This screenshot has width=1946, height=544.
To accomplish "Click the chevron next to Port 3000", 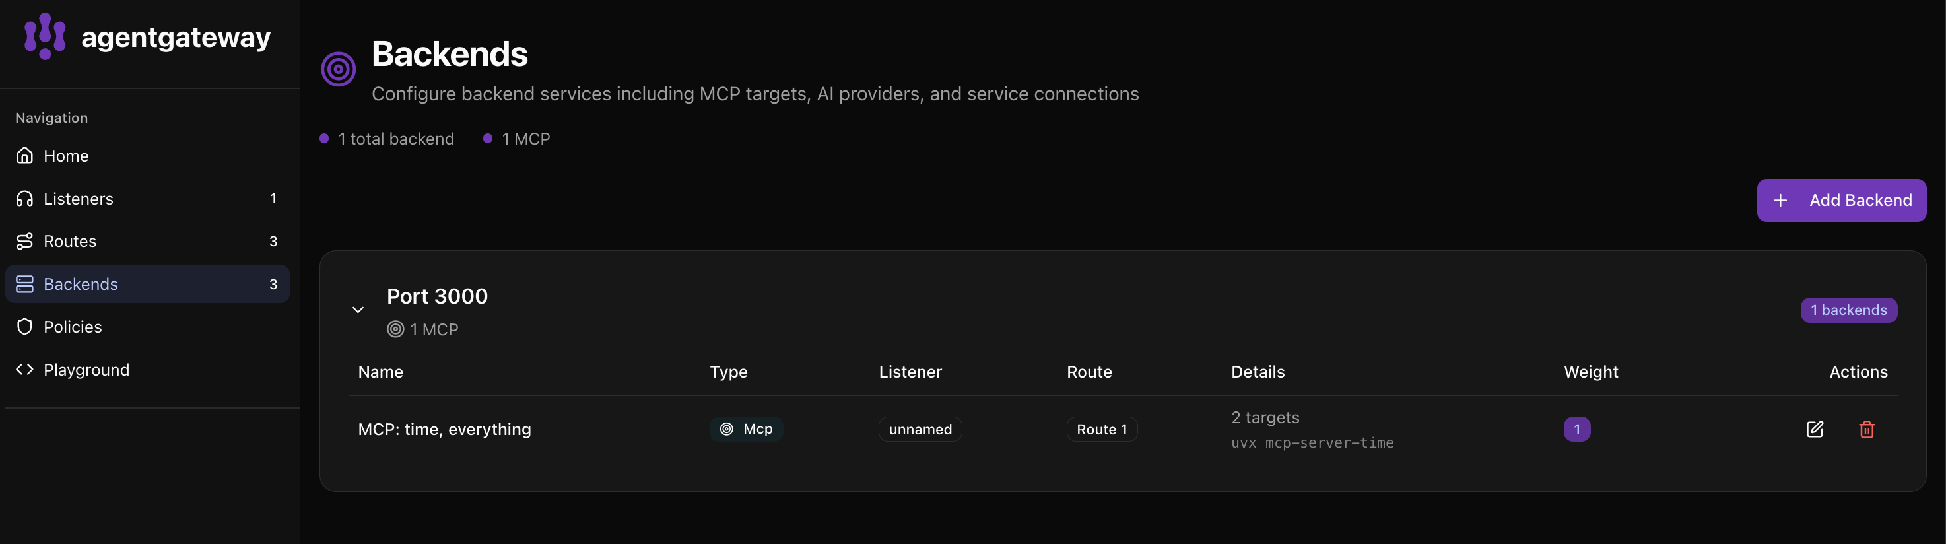I will coord(358,310).
